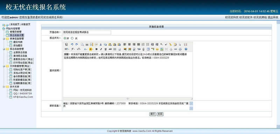Center align text in editor
Viewport: 280px width, 134px height.
129,44
